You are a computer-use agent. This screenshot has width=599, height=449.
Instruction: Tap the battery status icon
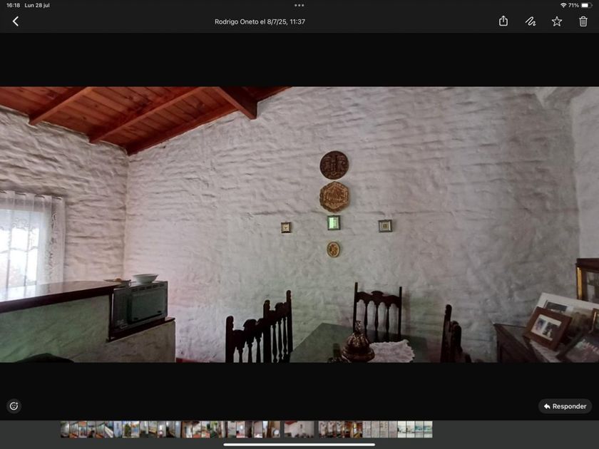pos(586,6)
